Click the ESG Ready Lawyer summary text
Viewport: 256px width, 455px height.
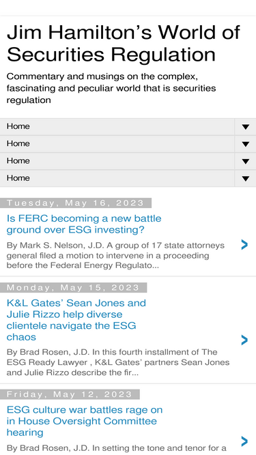(x=118, y=362)
